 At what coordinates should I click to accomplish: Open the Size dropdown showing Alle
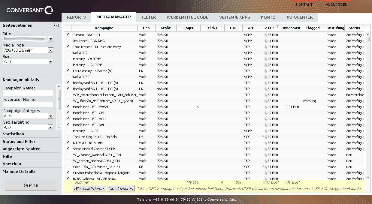[50, 61]
